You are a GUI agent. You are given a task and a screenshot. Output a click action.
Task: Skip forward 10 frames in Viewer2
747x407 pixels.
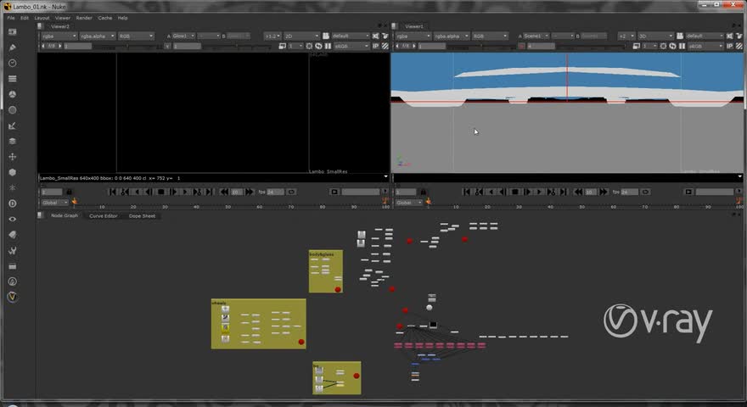pyautogui.click(x=250, y=192)
